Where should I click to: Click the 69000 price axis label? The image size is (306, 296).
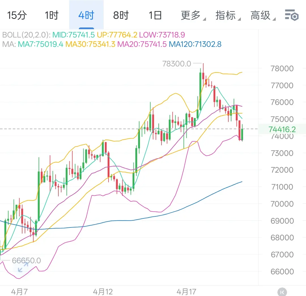point(282,221)
